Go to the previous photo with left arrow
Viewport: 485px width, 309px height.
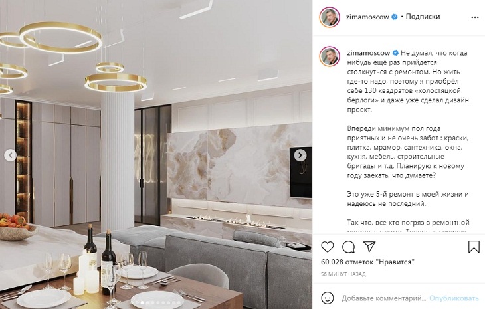point(10,155)
